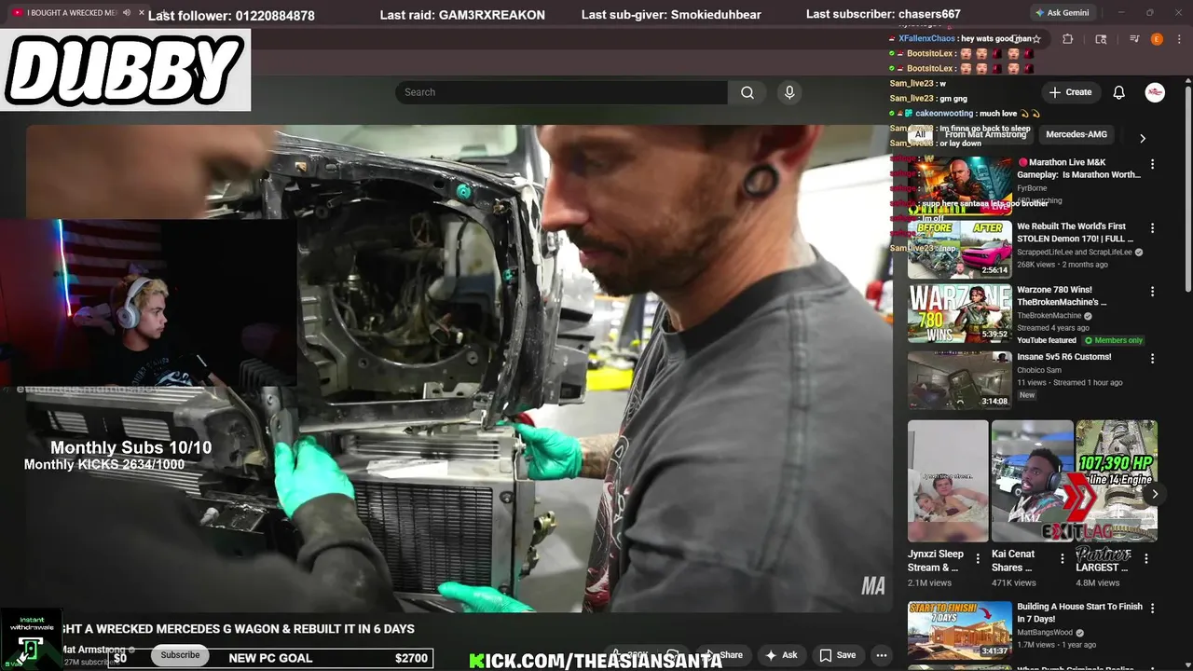Open the title 'Insane 5v5 R6 Customs!'

(x=1063, y=357)
